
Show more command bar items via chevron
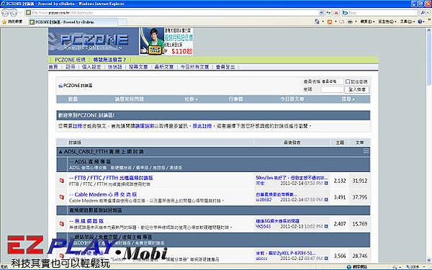click(x=428, y=20)
